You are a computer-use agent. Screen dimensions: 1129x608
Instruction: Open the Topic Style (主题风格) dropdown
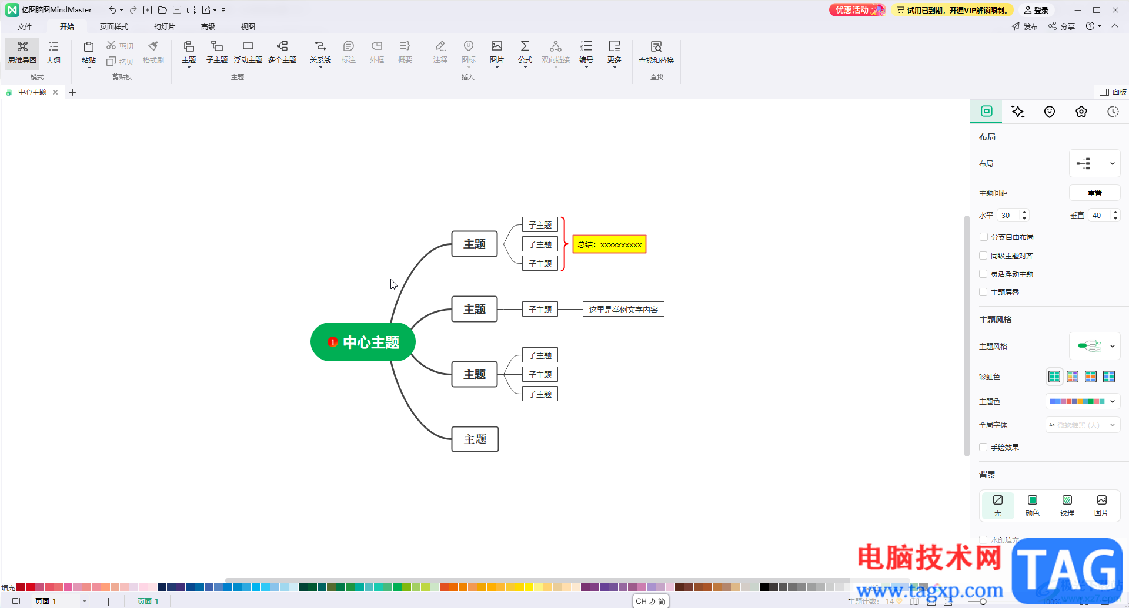click(x=1094, y=347)
